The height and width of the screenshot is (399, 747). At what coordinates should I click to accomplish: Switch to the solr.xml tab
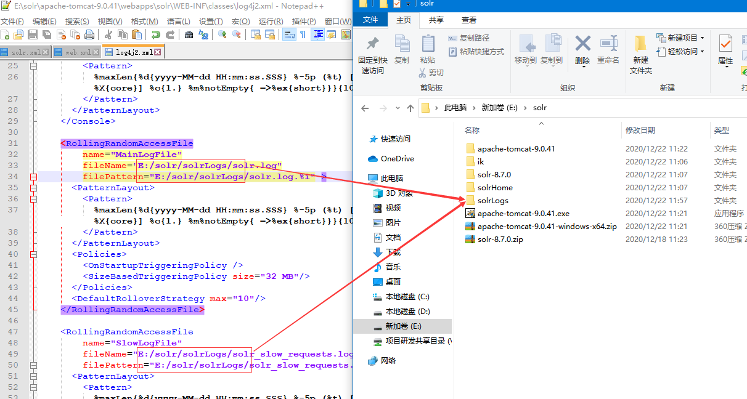(x=25, y=52)
